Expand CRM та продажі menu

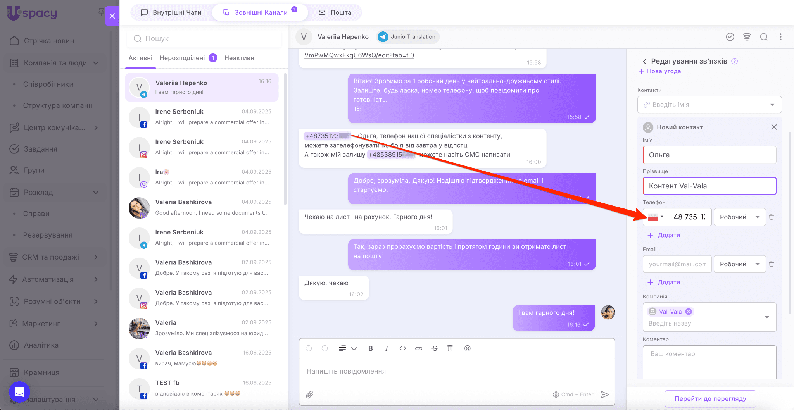click(x=54, y=257)
